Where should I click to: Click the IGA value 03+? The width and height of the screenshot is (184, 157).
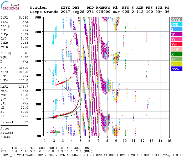(159, 12)
